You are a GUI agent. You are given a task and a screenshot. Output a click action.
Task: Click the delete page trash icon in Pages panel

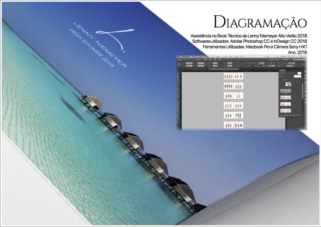(x=301, y=115)
